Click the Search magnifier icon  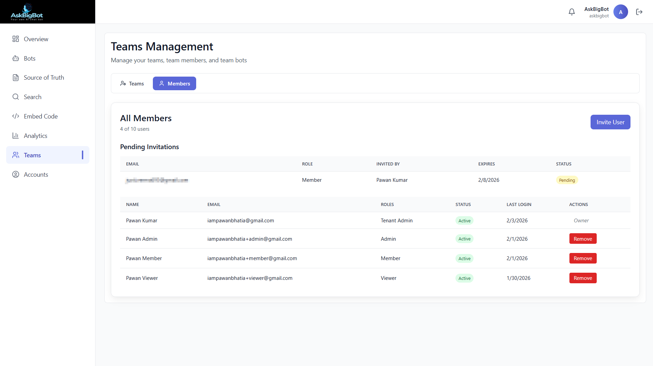[16, 97]
